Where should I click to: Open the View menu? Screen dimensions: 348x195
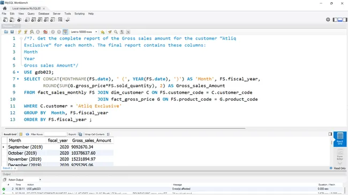(21, 14)
